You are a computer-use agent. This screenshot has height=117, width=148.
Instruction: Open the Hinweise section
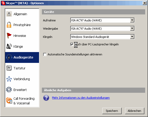click(x=22, y=36)
